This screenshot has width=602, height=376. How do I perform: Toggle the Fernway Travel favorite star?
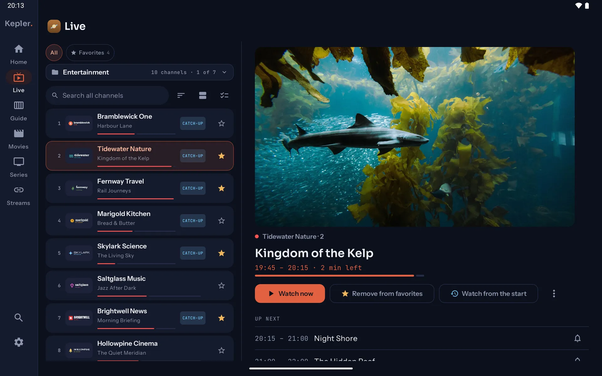(221, 188)
